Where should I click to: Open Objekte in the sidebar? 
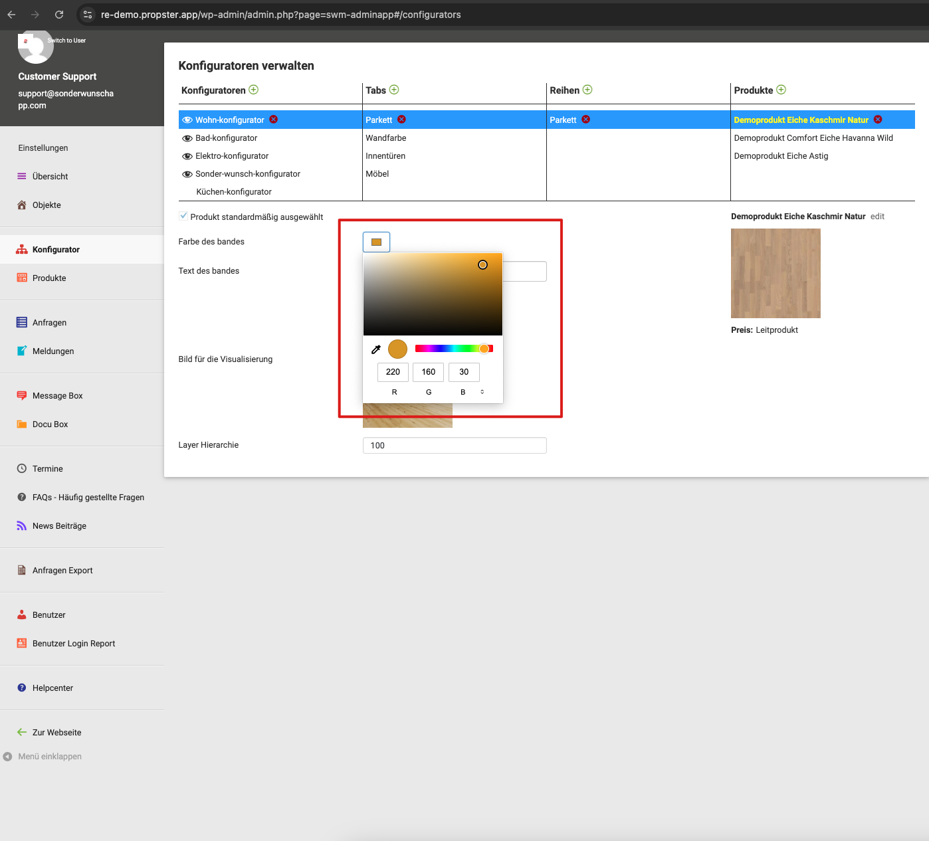[x=47, y=205]
